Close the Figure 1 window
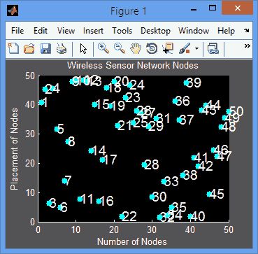258x254 pixels. click(x=237, y=8)
